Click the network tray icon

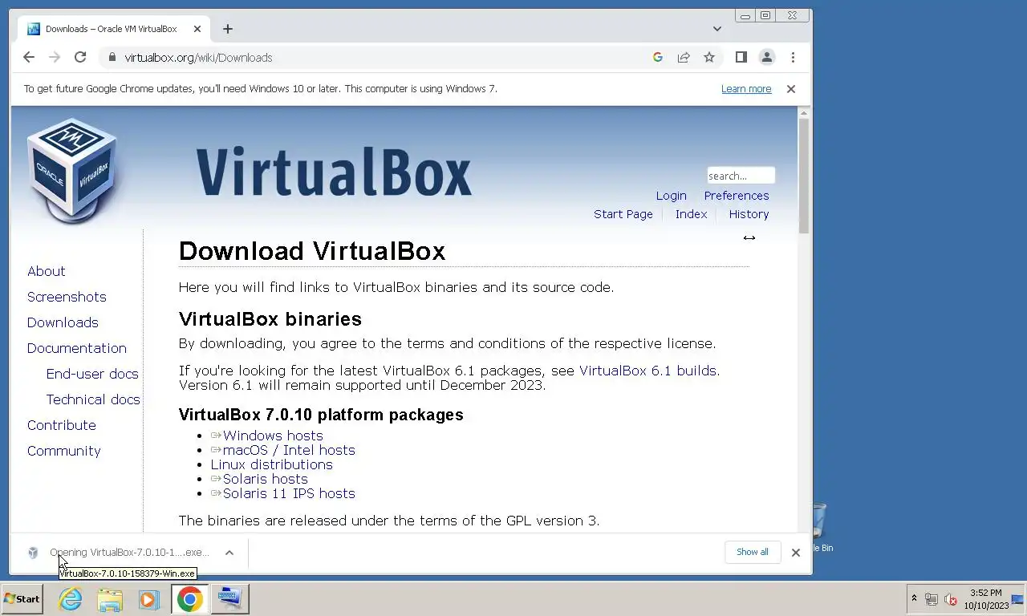point(932,599)
